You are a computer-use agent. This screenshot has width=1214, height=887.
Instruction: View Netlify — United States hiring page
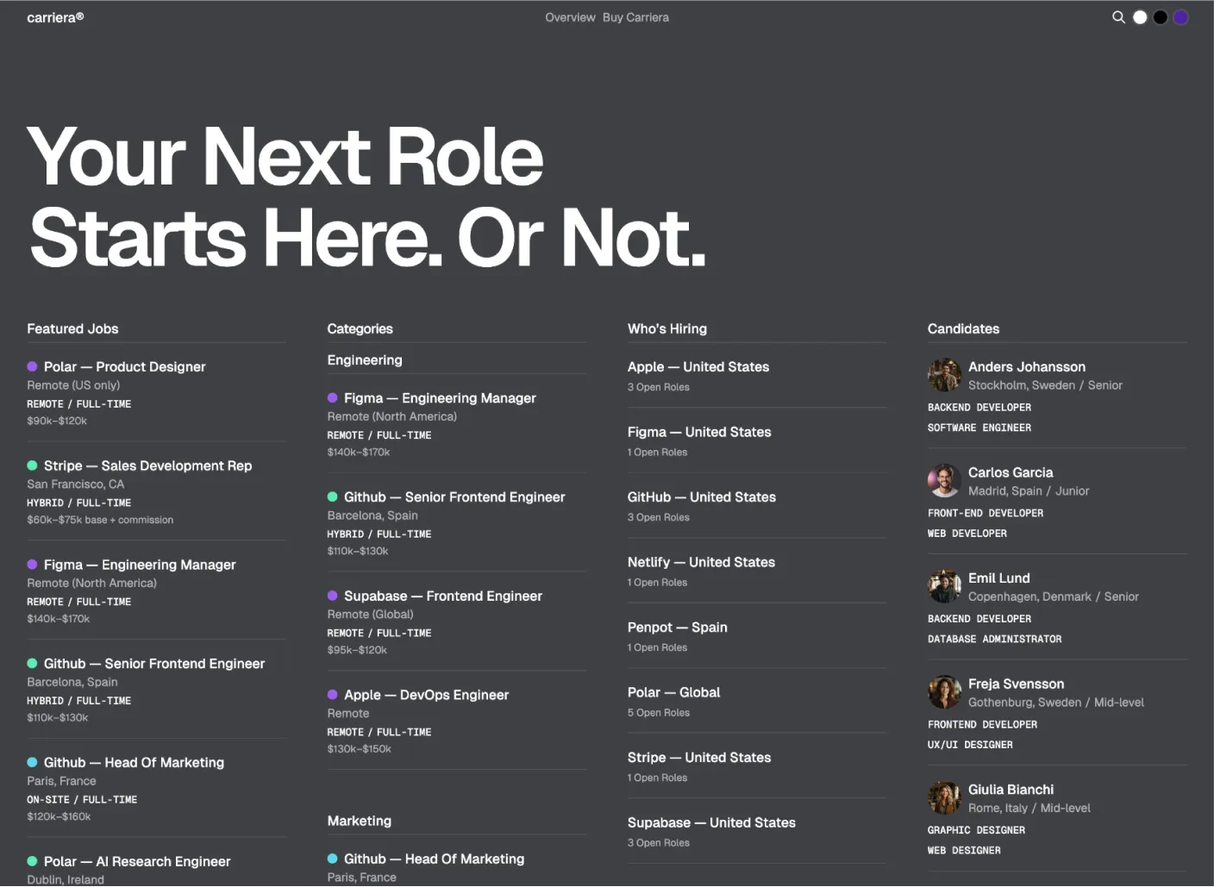click(701, 562)
